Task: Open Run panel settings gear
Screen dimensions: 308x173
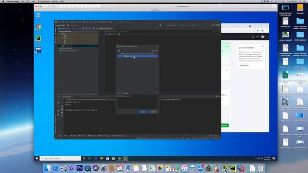Action: pos(216,97)
